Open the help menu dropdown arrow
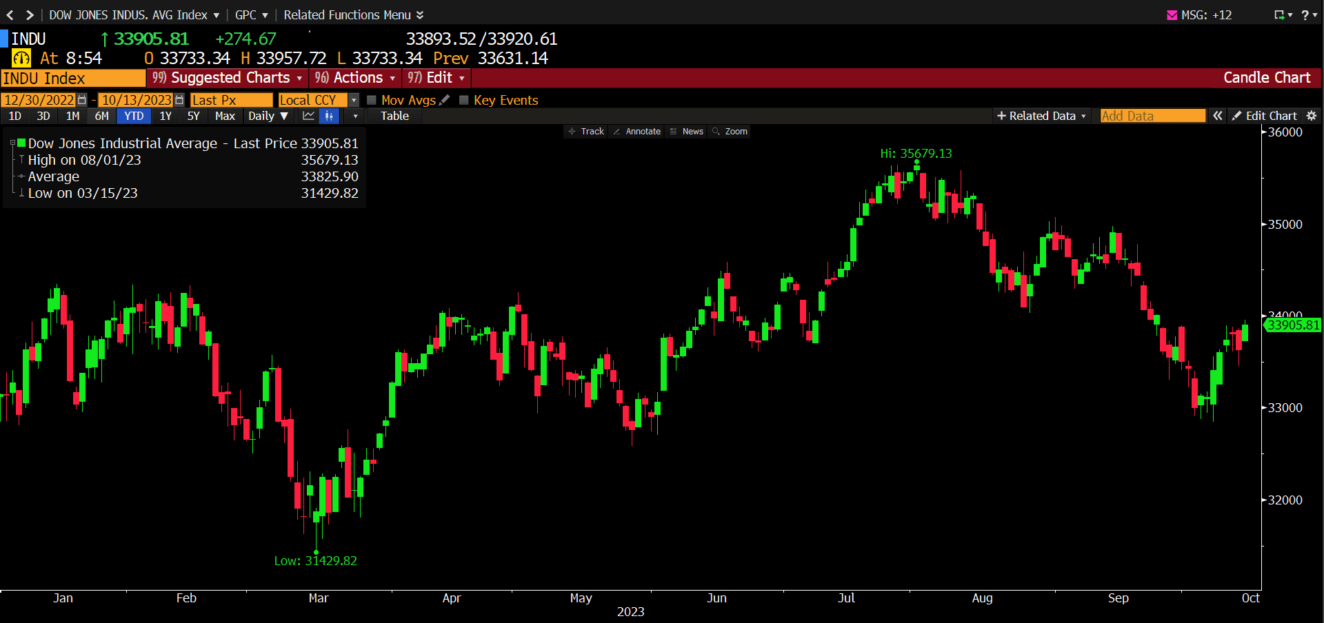Image resolution: width=1324 pixels, height=623 pixels. point(1314,15)
